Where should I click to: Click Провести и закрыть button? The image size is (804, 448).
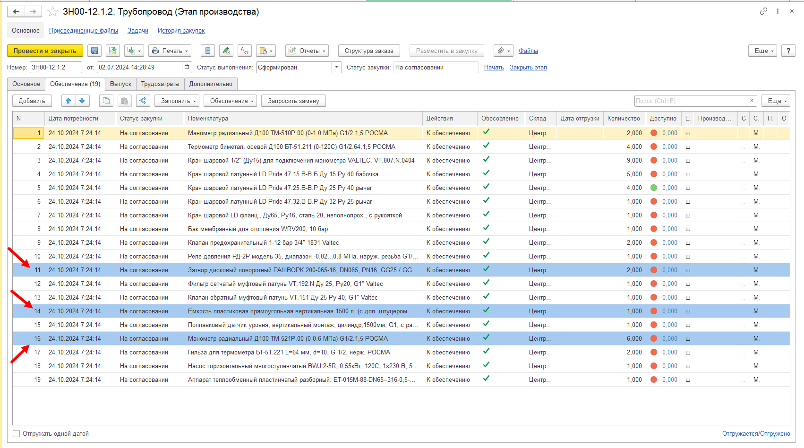tap(45, 51)
